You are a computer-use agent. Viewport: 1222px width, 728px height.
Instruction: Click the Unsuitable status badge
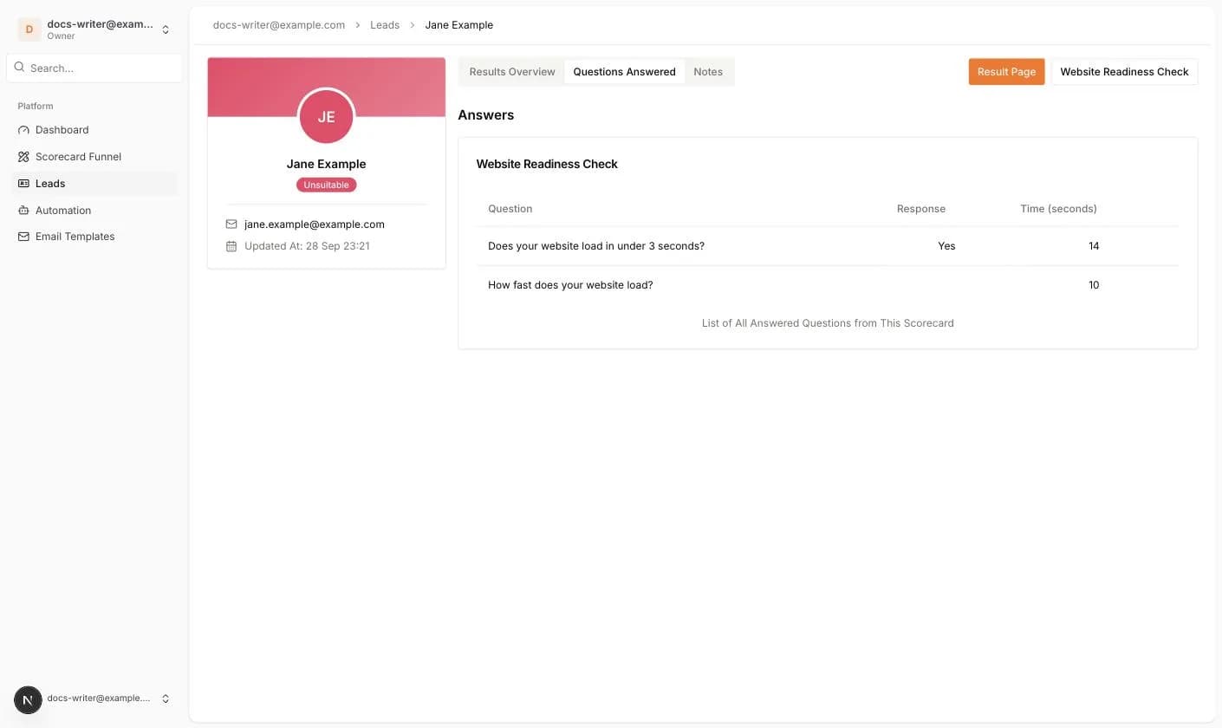[x=326, y=185]
